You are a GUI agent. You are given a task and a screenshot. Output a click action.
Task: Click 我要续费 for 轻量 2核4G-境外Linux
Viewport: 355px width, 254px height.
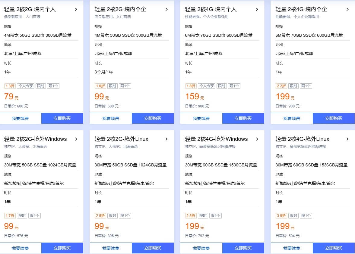pos(292,248)
